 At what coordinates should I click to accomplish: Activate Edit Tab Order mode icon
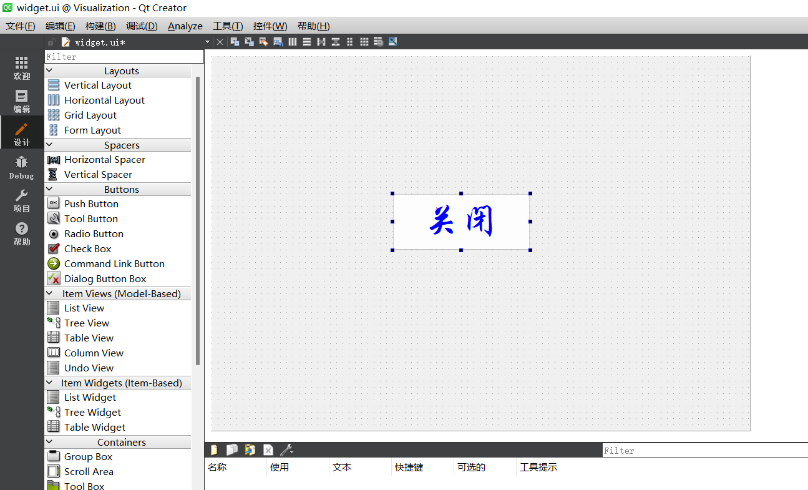[x=278, y=42]
